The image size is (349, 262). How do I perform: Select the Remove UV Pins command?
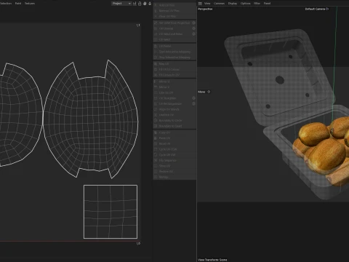coord(174,11)
